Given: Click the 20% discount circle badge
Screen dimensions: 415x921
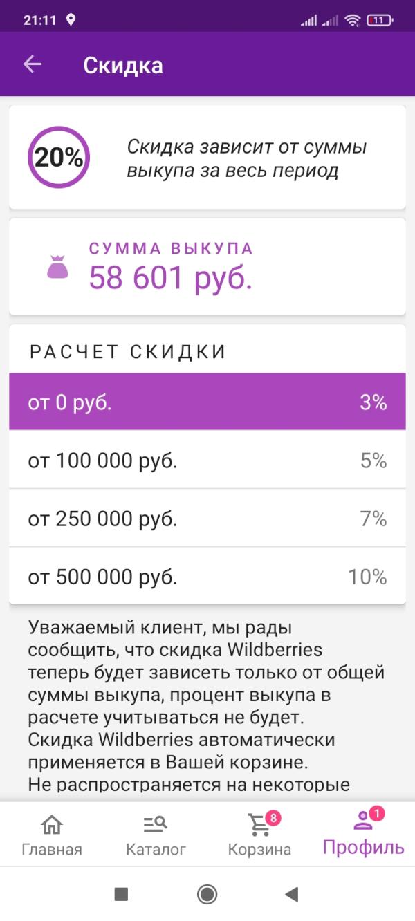Looking at the screenshot, I should (58, 157).
